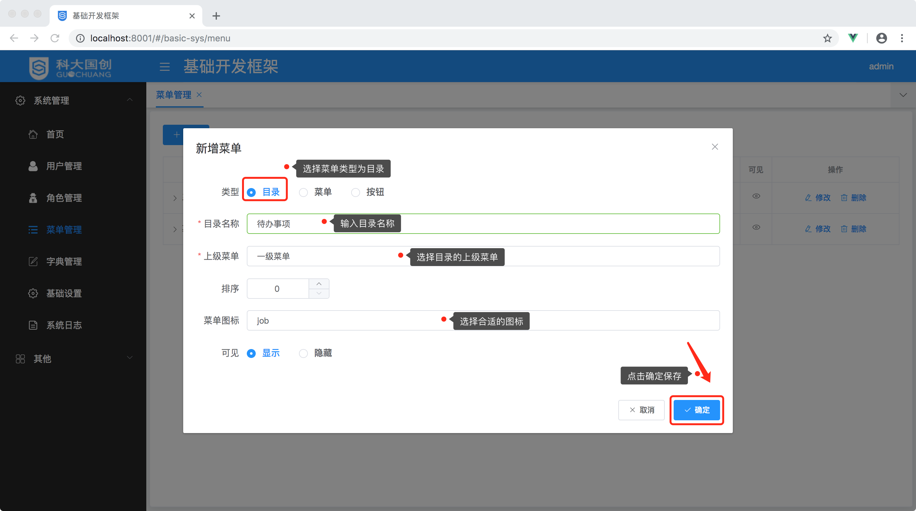916x511 pixels.
Task: Click the browser reload icon
Action: coord(55,38)
